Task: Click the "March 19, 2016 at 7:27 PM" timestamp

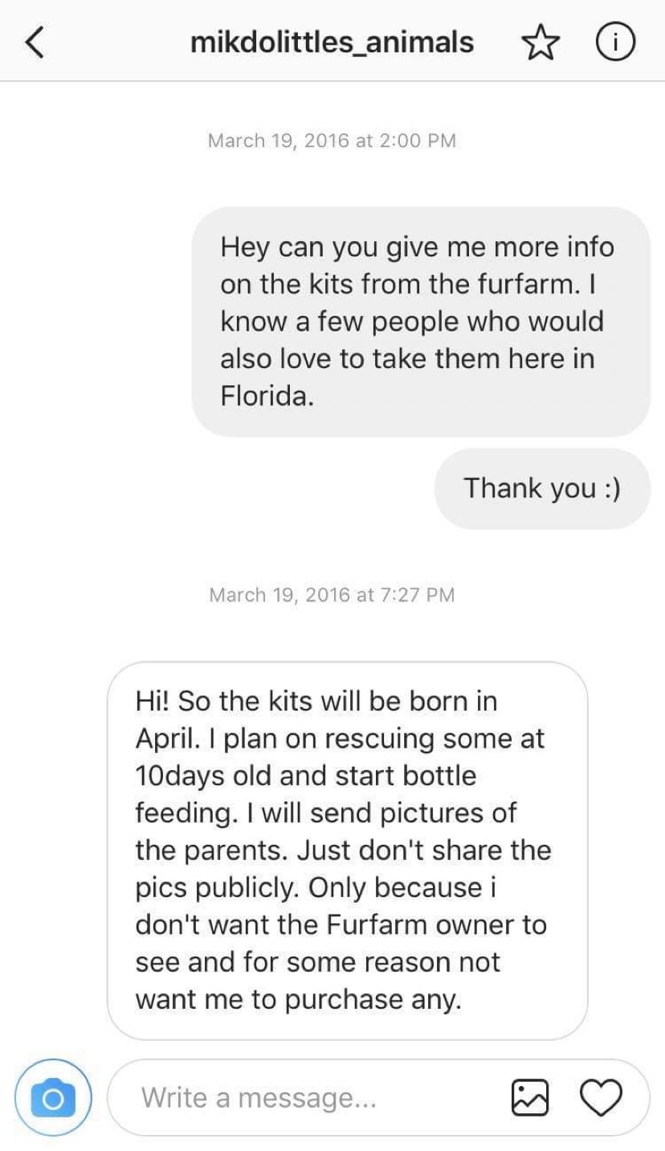Action: pyautogui.click(x=332, y=595)
